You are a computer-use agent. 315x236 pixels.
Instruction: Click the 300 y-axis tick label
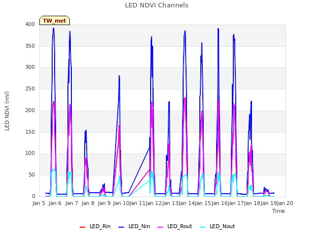pyautogui.click(x=30, y=67)
